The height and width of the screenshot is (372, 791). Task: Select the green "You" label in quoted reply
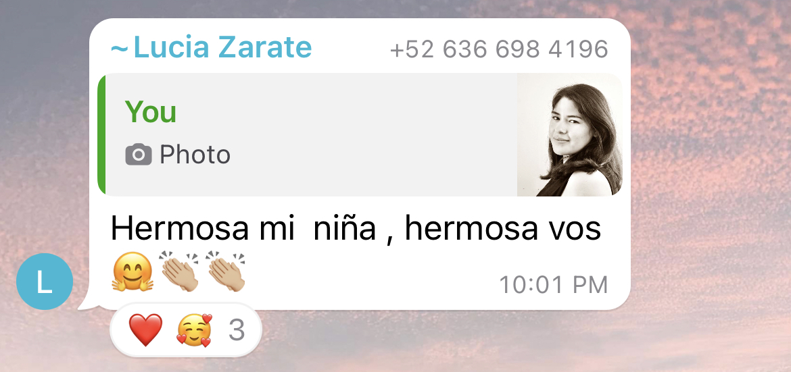click(150, 111)
